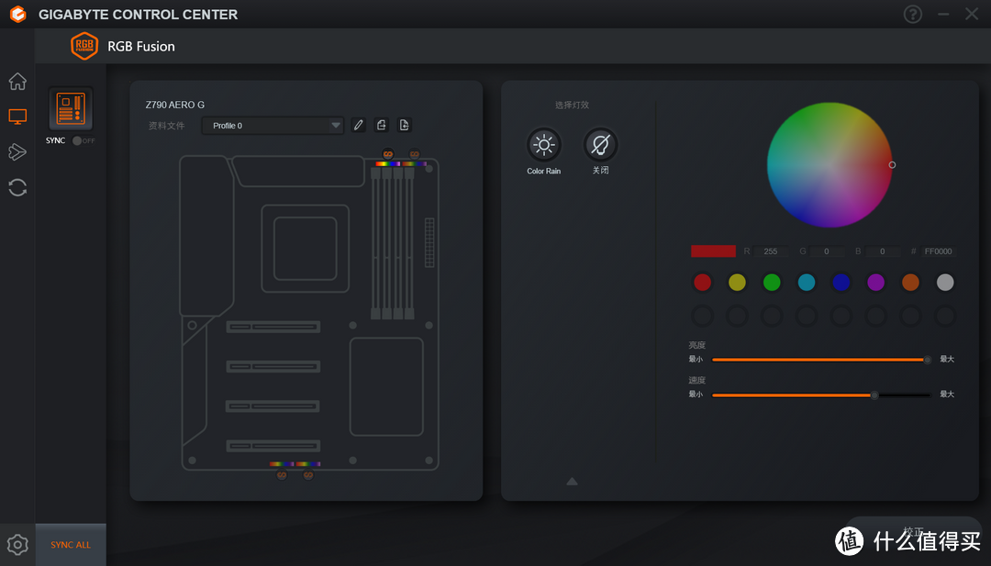Image resolution: width=991 pixels, height=566 pixels.
Task: Pick a color on the color wheel
Action: [830, 165]
